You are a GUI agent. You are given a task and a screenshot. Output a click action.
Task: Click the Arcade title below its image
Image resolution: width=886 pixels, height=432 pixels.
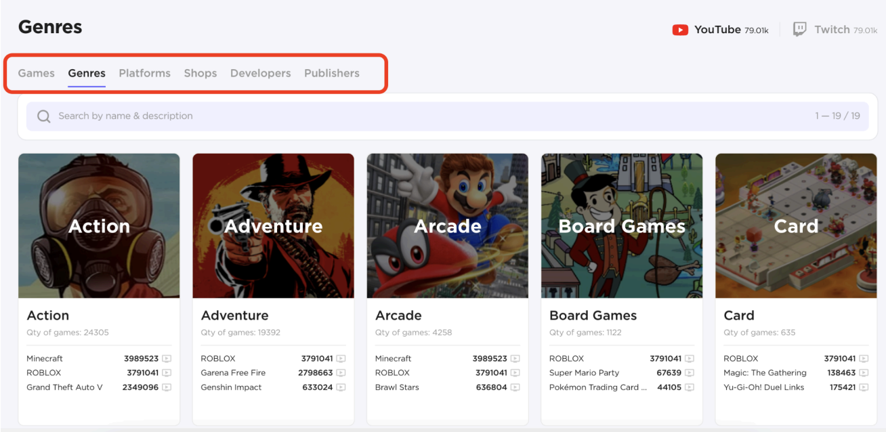[x=399, y=316]
